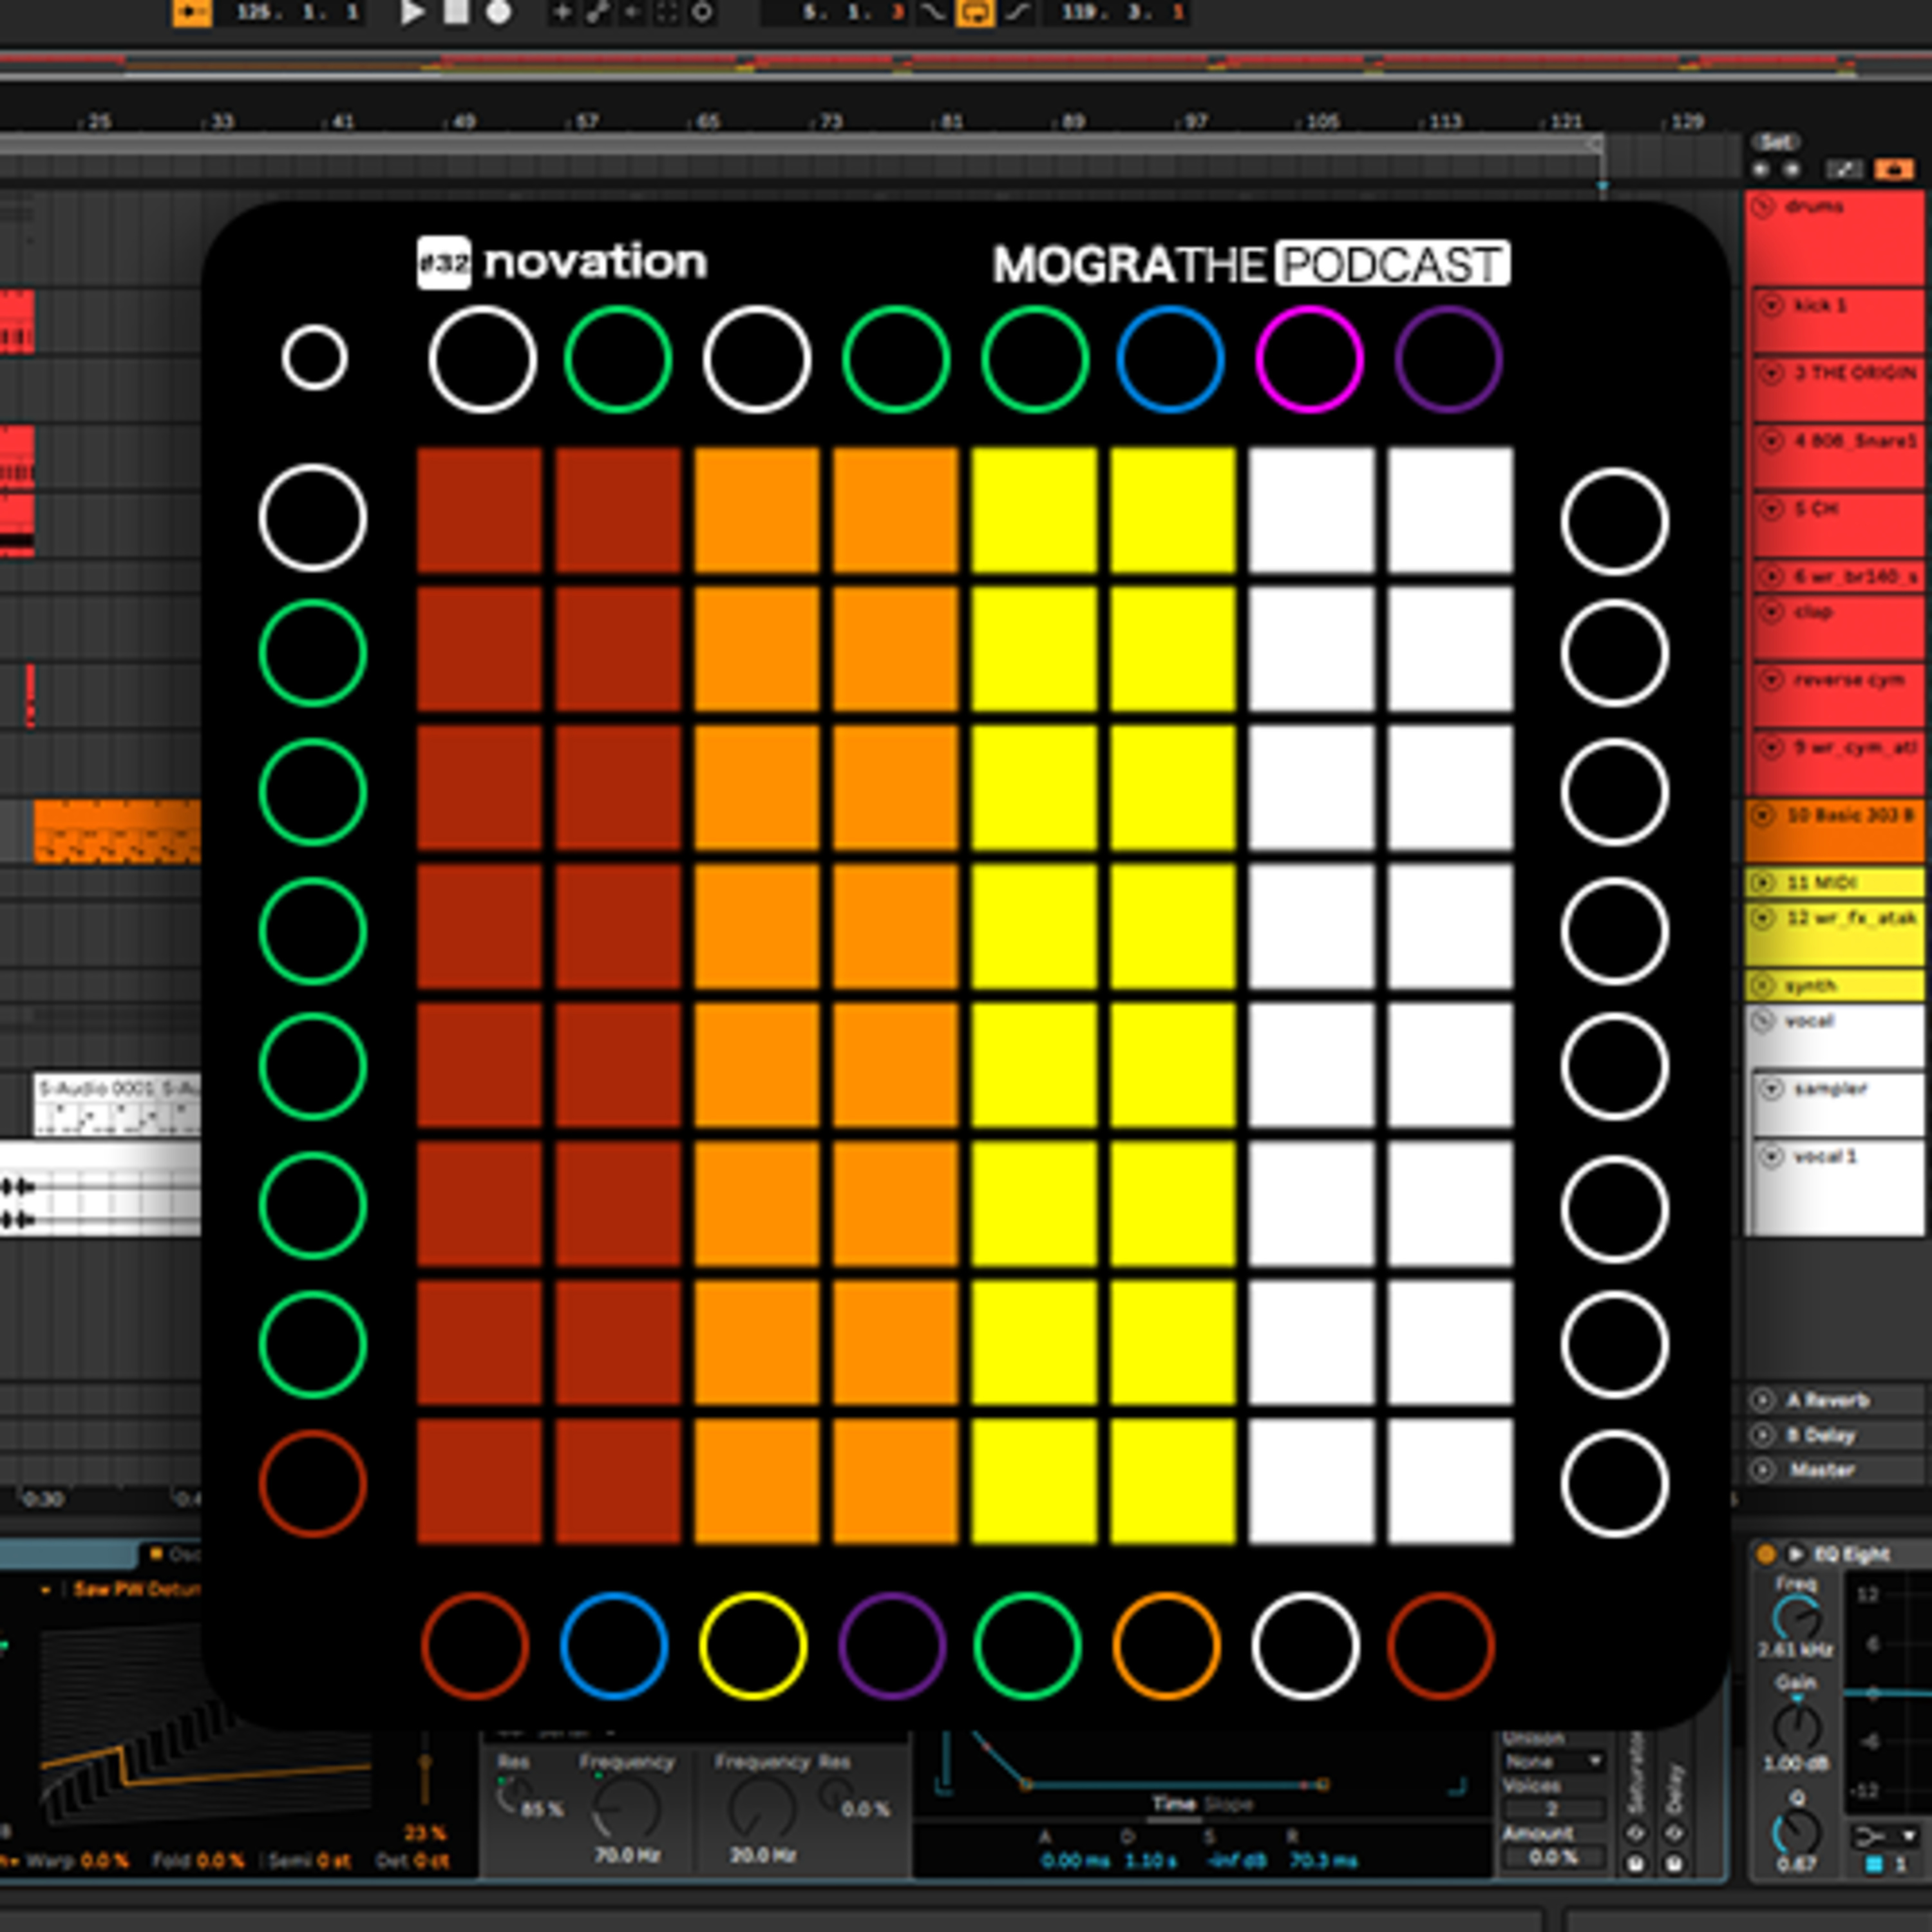
Task: Click the EQ Eight Freq knob
Action: point(1796,1618)
